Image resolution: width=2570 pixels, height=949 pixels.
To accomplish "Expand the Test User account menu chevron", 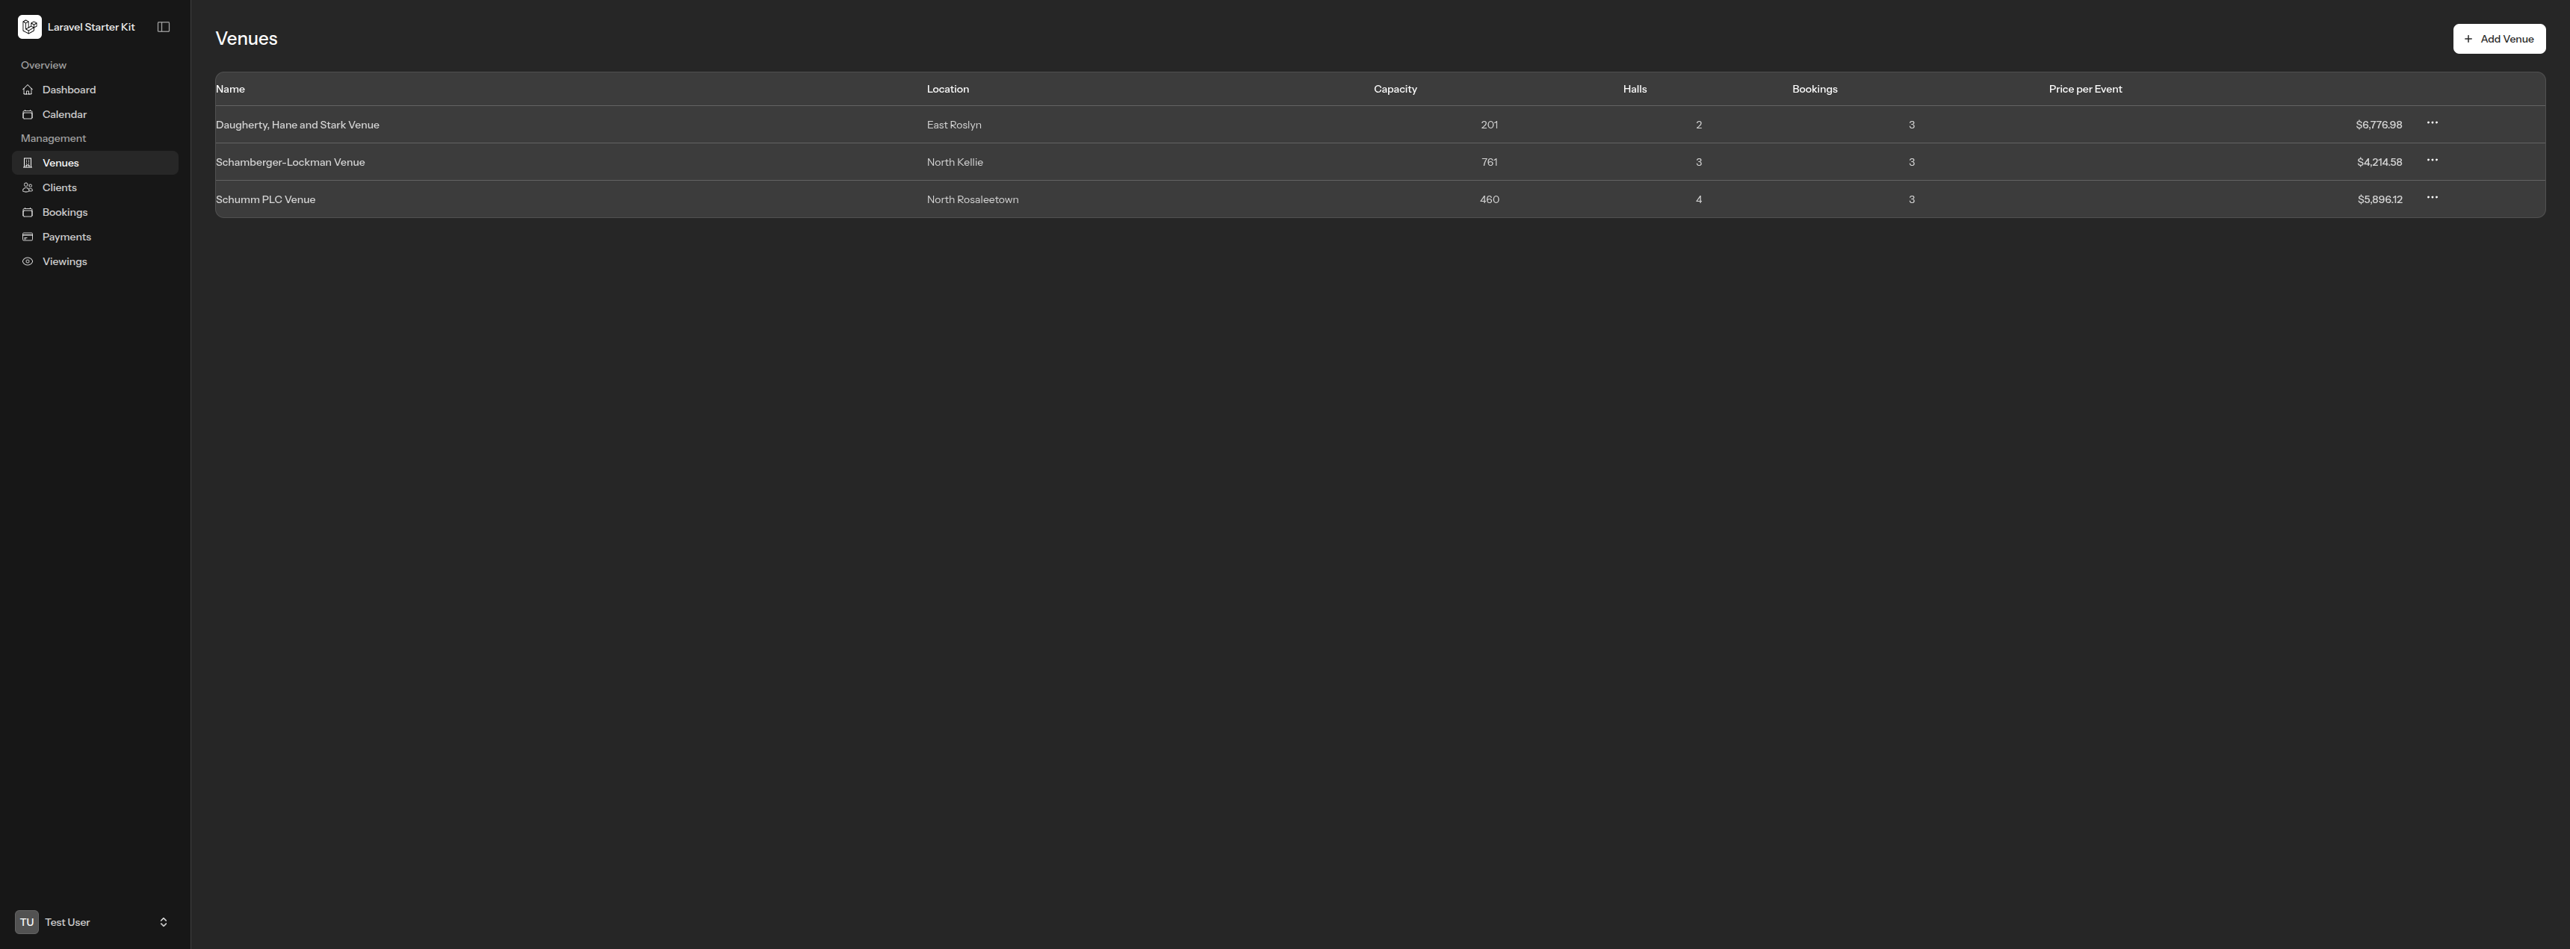I will point(164,922).
